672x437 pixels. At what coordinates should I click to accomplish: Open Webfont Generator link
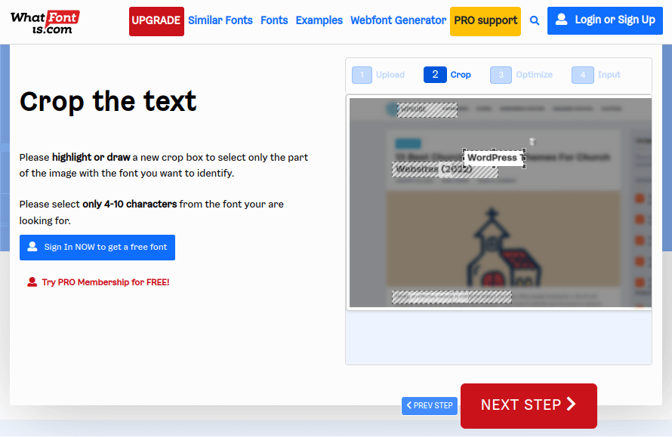tap(398, 20)
